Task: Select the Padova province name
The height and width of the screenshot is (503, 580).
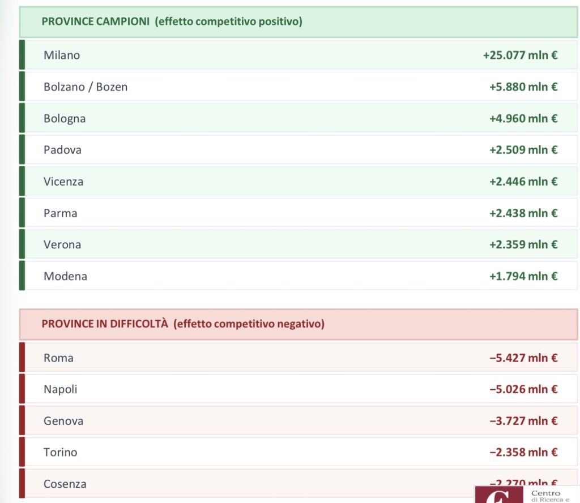Action: [62, 150]
